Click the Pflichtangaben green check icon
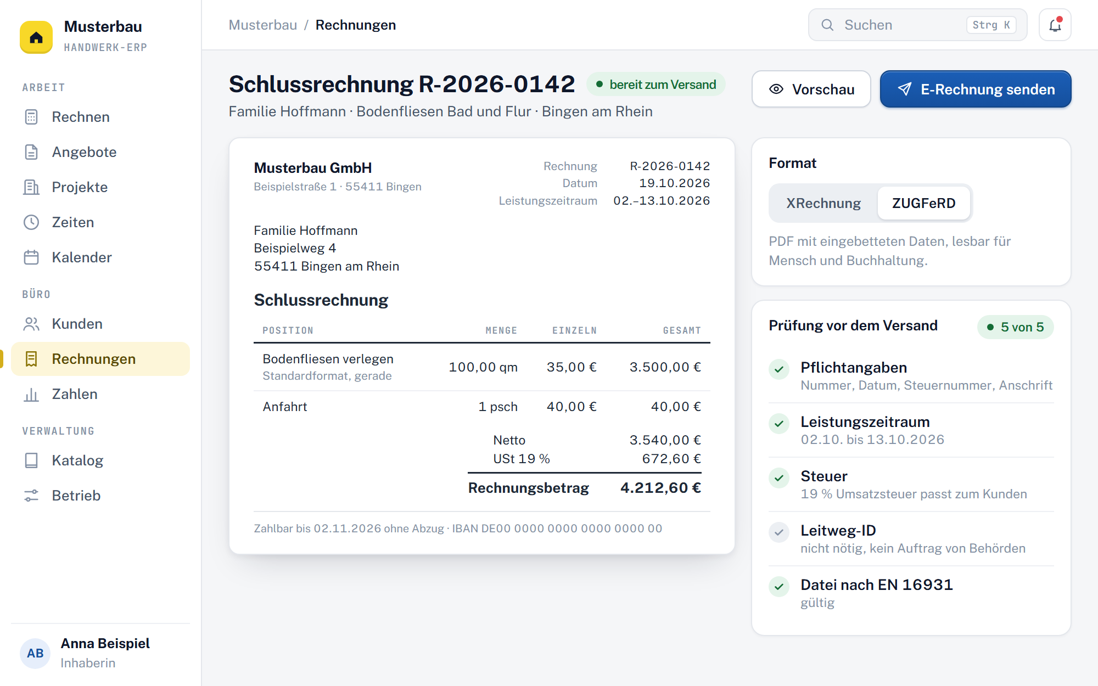The height and width of the screenshot is (686, 1098). pyautogui.click(x=779, y=369)
